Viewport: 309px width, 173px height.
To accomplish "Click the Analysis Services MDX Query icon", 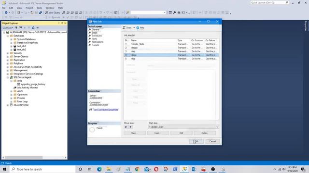I will click(68, 12).
